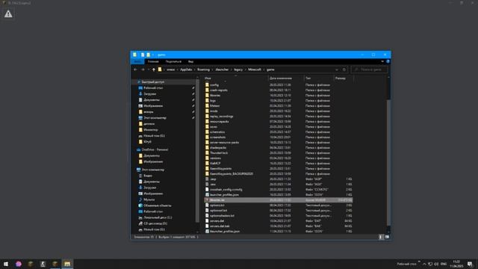478x269 pixels.
Task: Open File Explorer taskbar icon
Action: 67,264
